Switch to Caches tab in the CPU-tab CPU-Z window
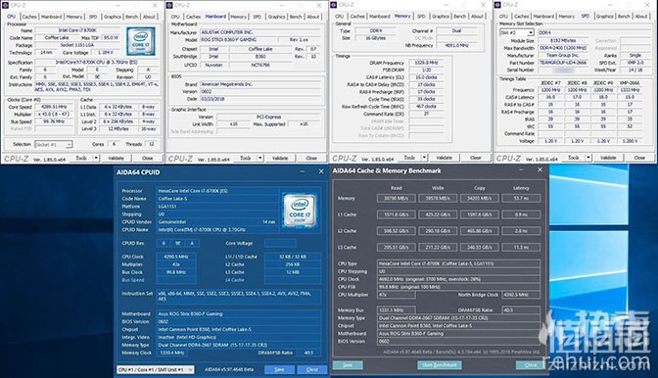The width and height of the screenshot is (658, 378). tap(29, 17)
